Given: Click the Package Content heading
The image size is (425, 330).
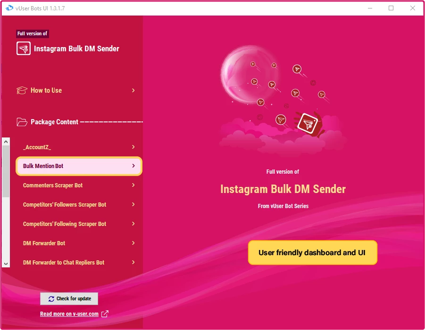Looking at the screenshot, I should pos(54,122).
